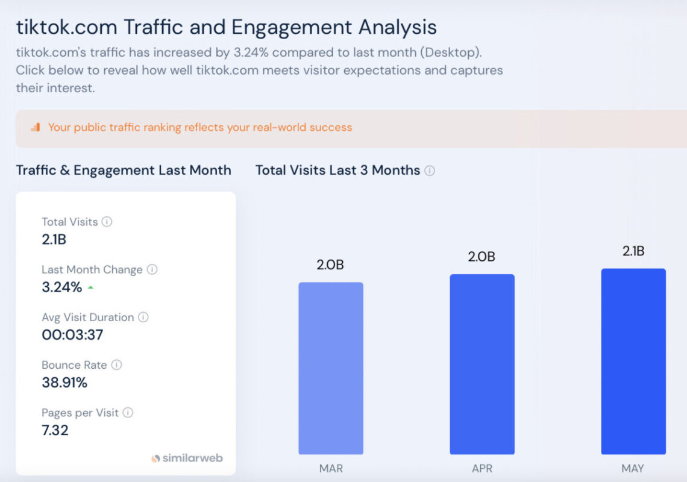This screenshot has height=482, width=687.
Task: Click the APR month label
Action: click(x=482, y=468)
